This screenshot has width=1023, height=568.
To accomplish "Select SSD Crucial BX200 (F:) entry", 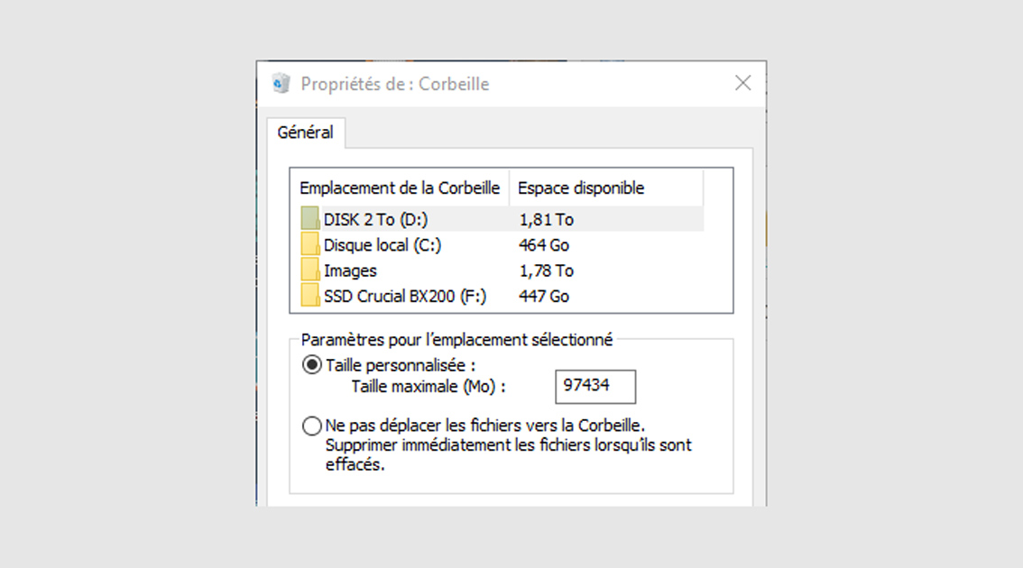I will click(x=405, y=296).
